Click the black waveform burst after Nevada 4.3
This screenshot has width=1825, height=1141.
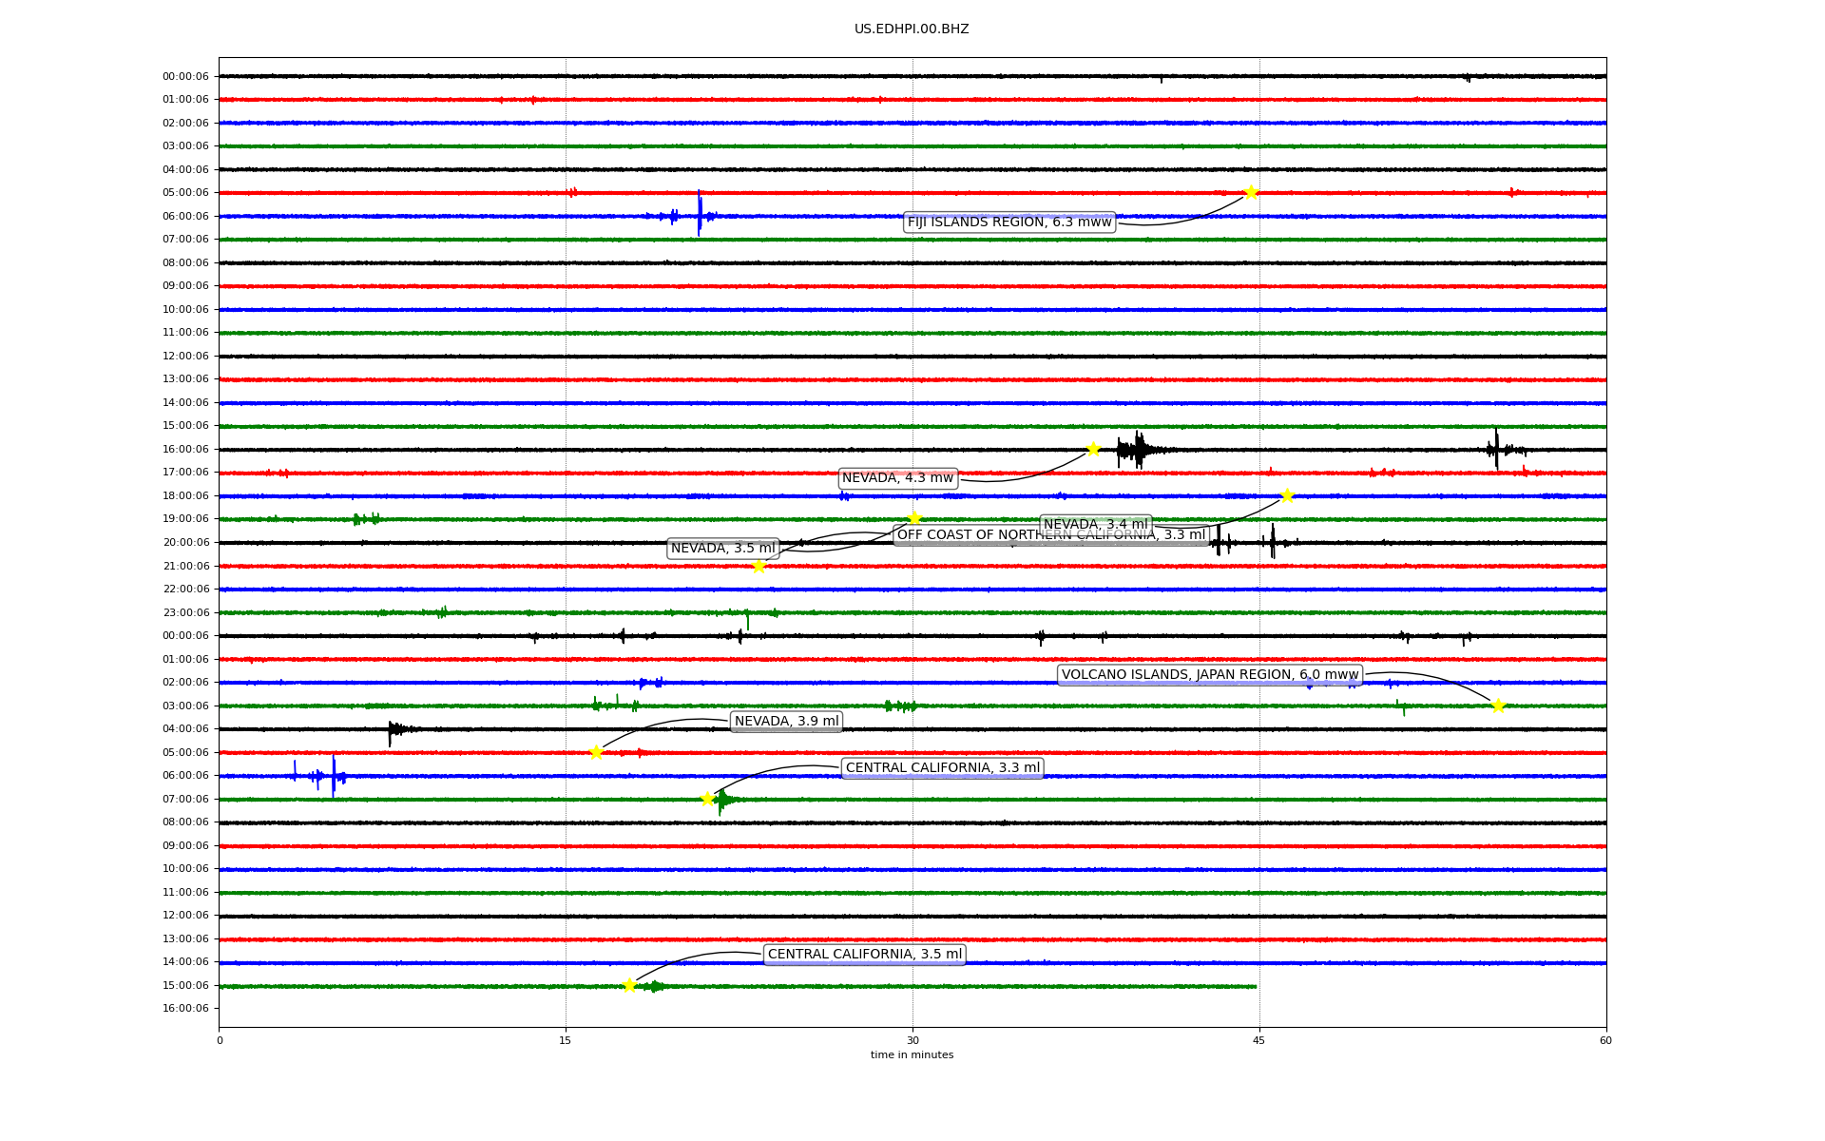(1137, 449)
